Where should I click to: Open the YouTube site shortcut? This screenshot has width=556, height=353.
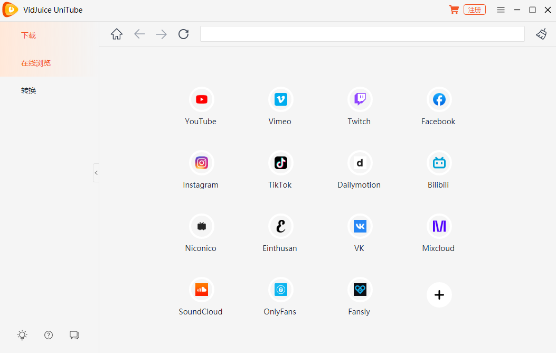[201, 99]
